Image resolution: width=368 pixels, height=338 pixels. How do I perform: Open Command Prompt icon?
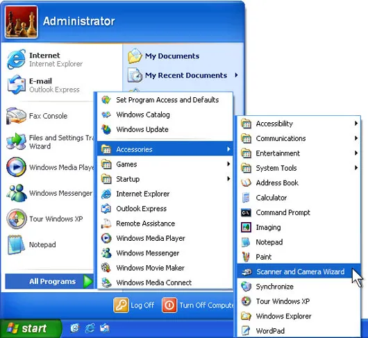pyautogui.click(x=246, y=212)
